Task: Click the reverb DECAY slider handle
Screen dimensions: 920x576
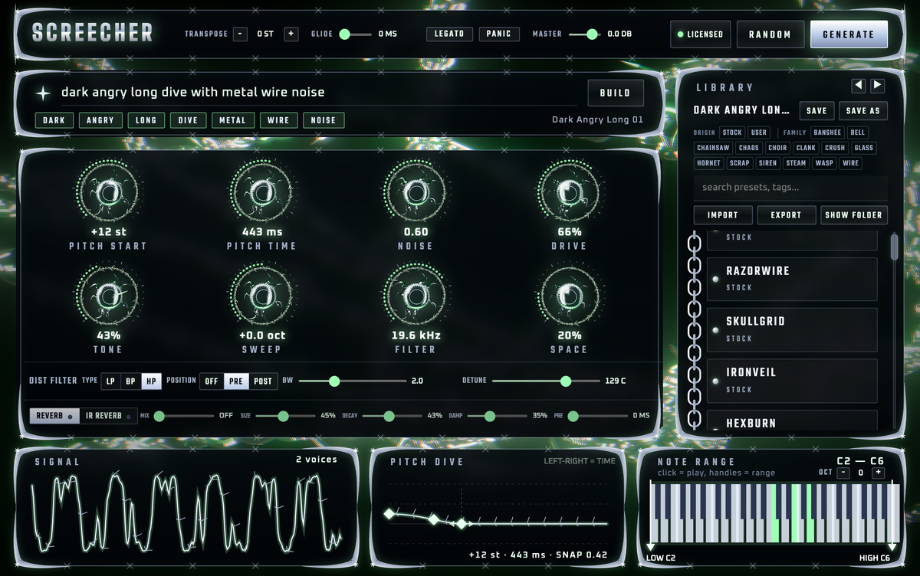Action: pos(389,416)
